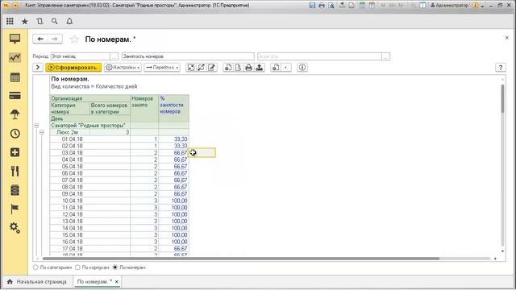Screen dimensions: 516x290
Task: Click the upload/send report icon
Action: (x=260, y=68)
